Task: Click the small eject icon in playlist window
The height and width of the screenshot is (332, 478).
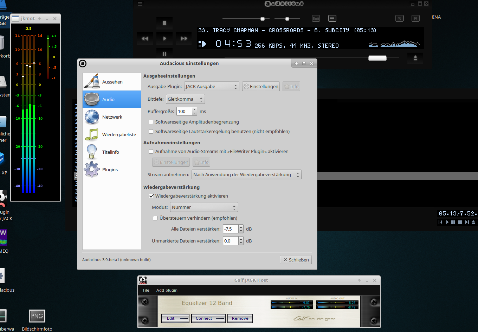Action: pos(473,222)
